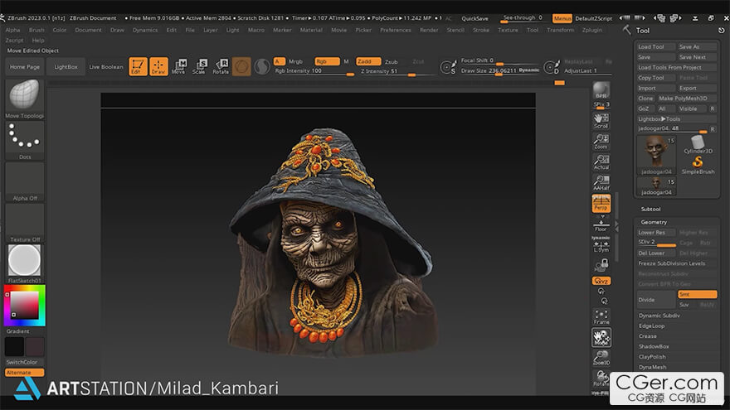Toggle Live Boolean
The width and height of the screenshot is (730, 410).
tap(106, 67)
